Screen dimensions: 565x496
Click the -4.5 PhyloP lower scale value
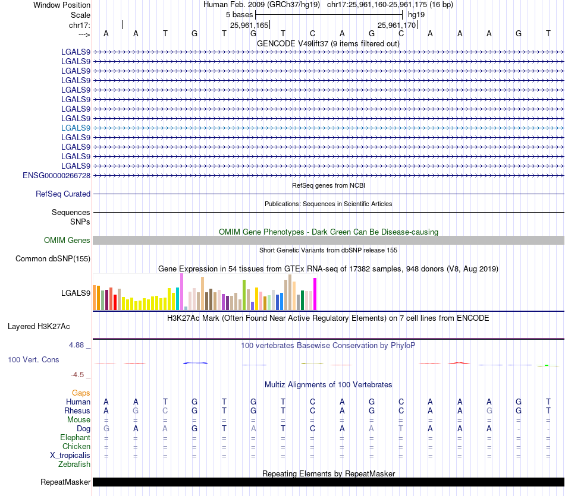[x=77, y=375]
